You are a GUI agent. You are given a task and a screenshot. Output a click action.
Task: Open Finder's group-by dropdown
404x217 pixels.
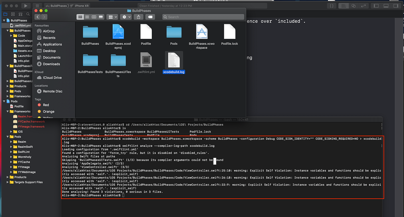click(x=112, y=17)
